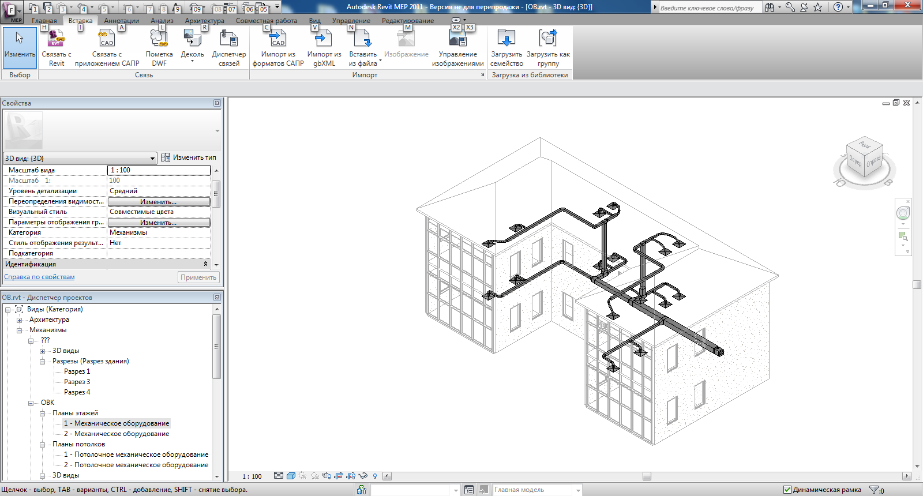Collapse the Виды (Категория) tree node

(x=8, y=309)
